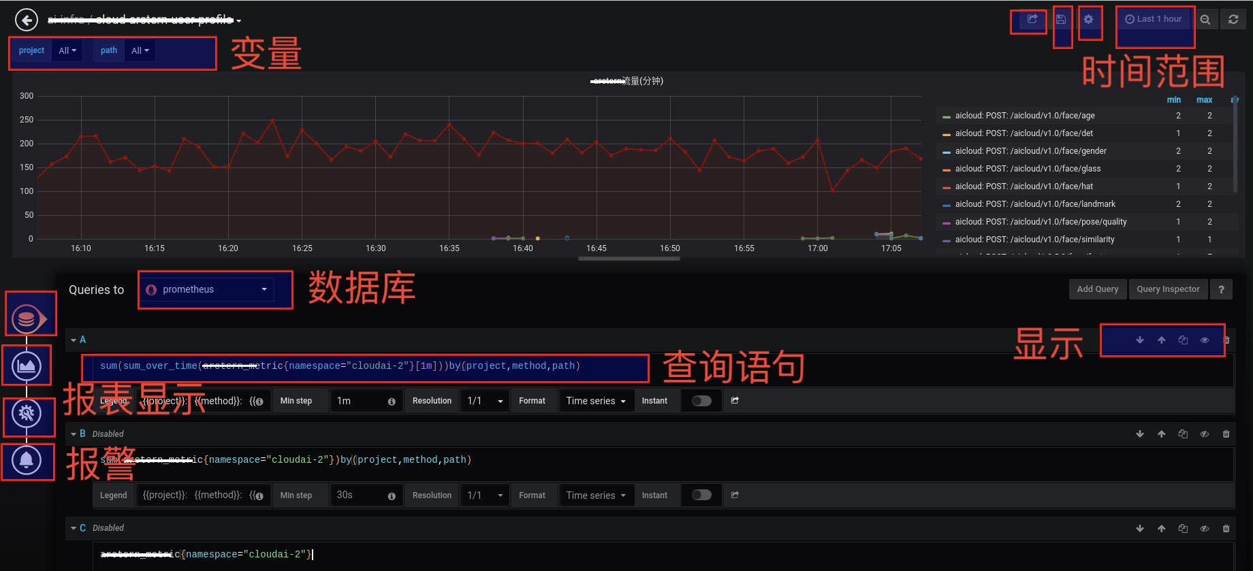Click Min step info icon in query B
The width and height of the screenshot is (1253, 571).
click(392, 496)
